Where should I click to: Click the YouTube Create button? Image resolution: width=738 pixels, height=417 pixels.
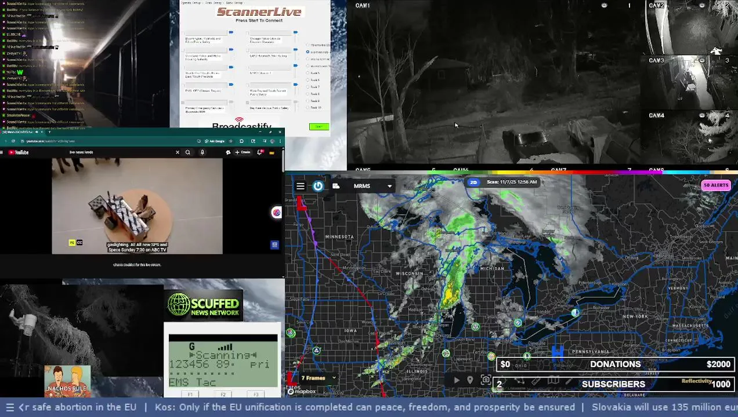pos(243,152)
